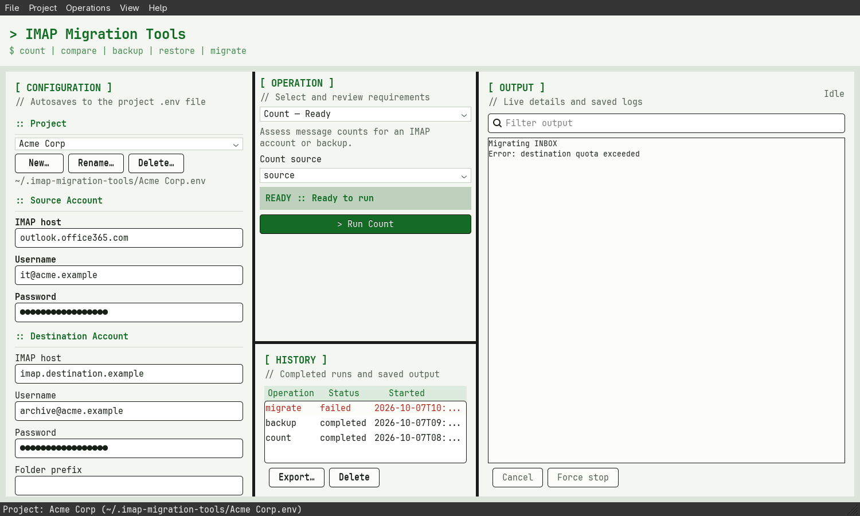This screenshot has height=516, width=860.
Task: Click the status bar project path
Action: (153, 509)
